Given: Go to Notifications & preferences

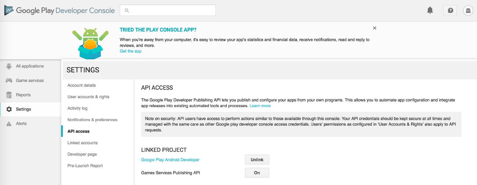Looking at the screenshot, I should click(92, 120).
